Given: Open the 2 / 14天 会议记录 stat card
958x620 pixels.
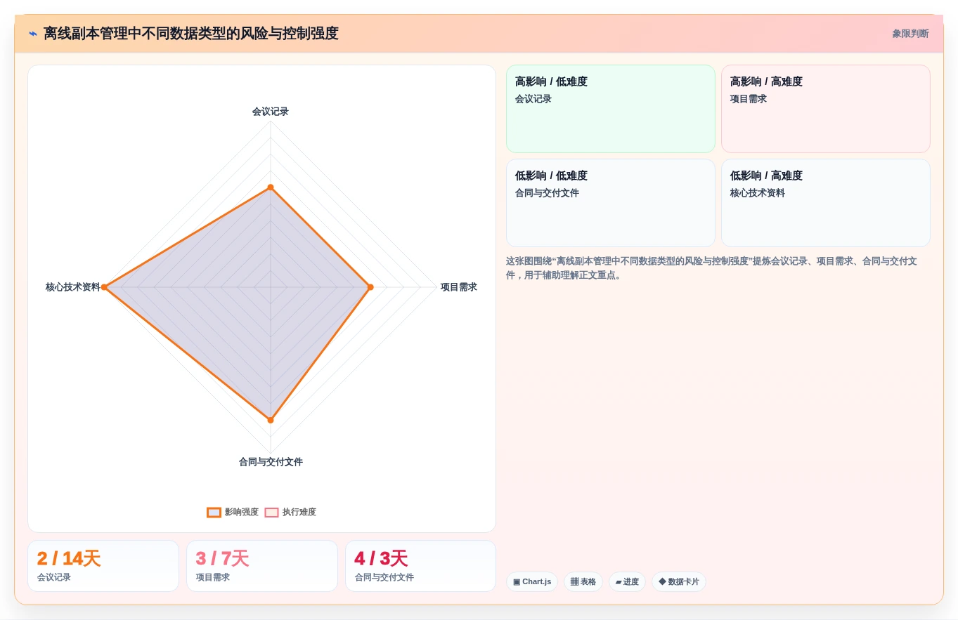Looking at the screenshot, I should click(103, 566).
